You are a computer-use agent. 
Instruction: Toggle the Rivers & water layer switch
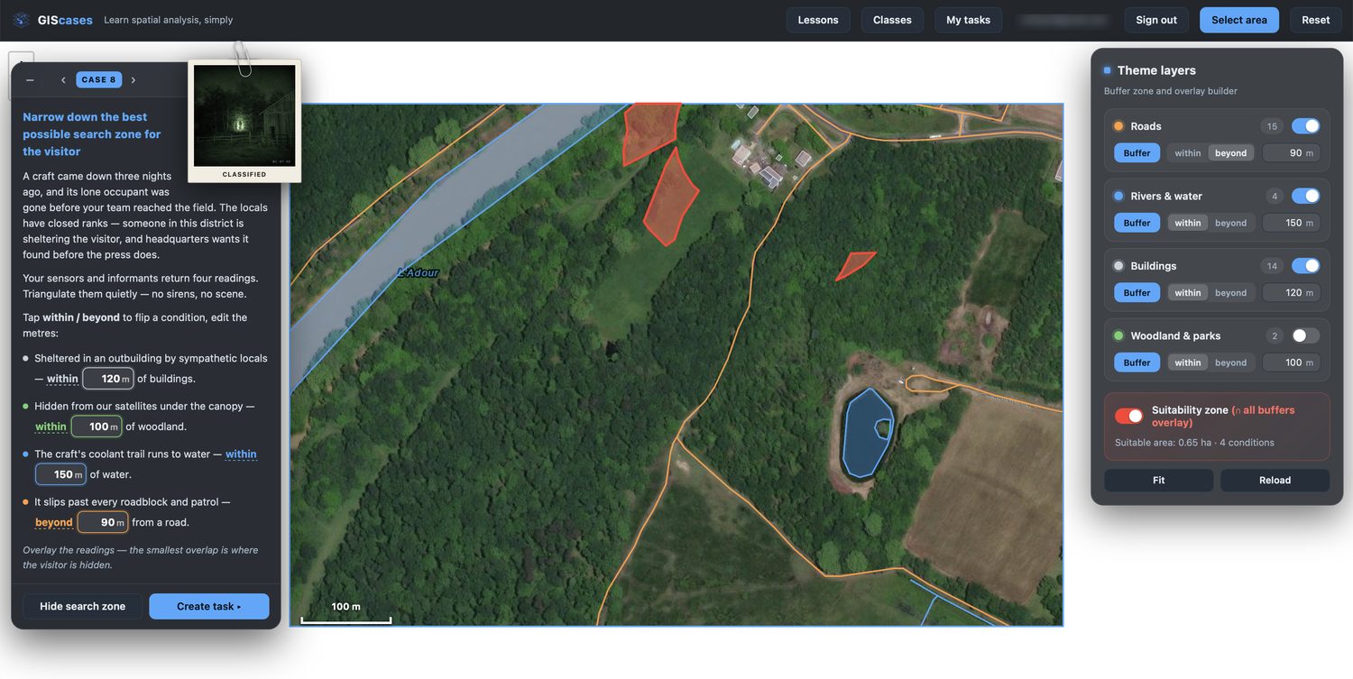coord(1305,196)
